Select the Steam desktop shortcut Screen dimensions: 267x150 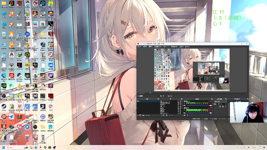click(4, 107)
